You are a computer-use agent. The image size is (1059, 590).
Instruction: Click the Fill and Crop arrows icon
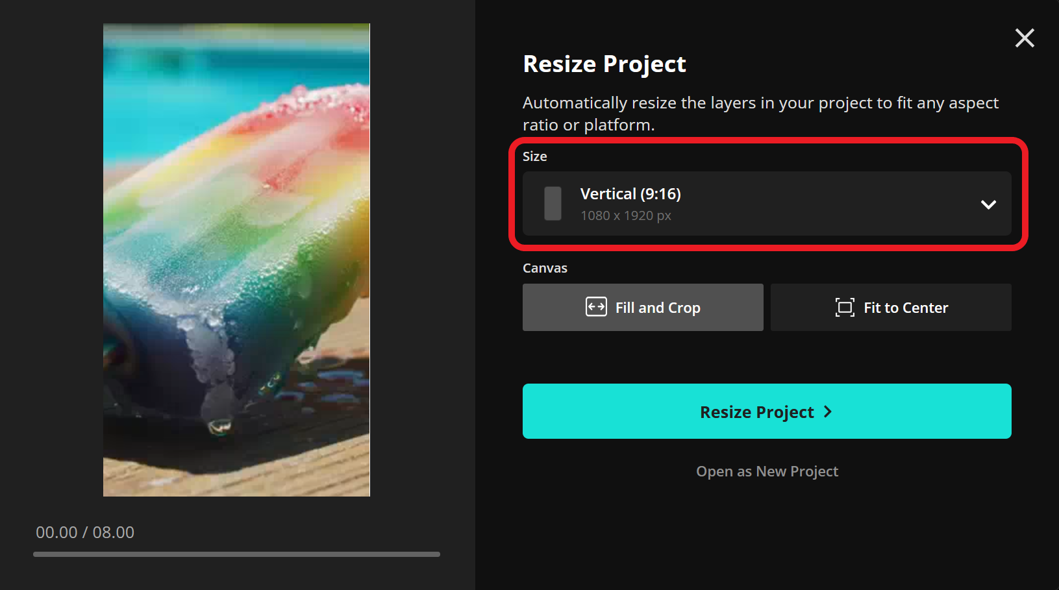(597, 307)
